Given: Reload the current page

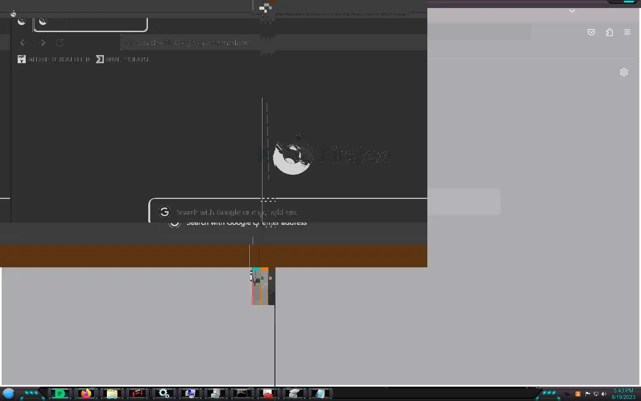Looking at the screenshot, I should click(x=60, y=43).
